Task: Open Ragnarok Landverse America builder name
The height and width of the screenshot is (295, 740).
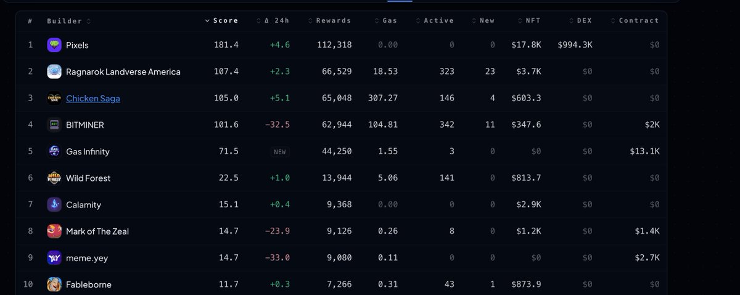Action: point(123,72)
